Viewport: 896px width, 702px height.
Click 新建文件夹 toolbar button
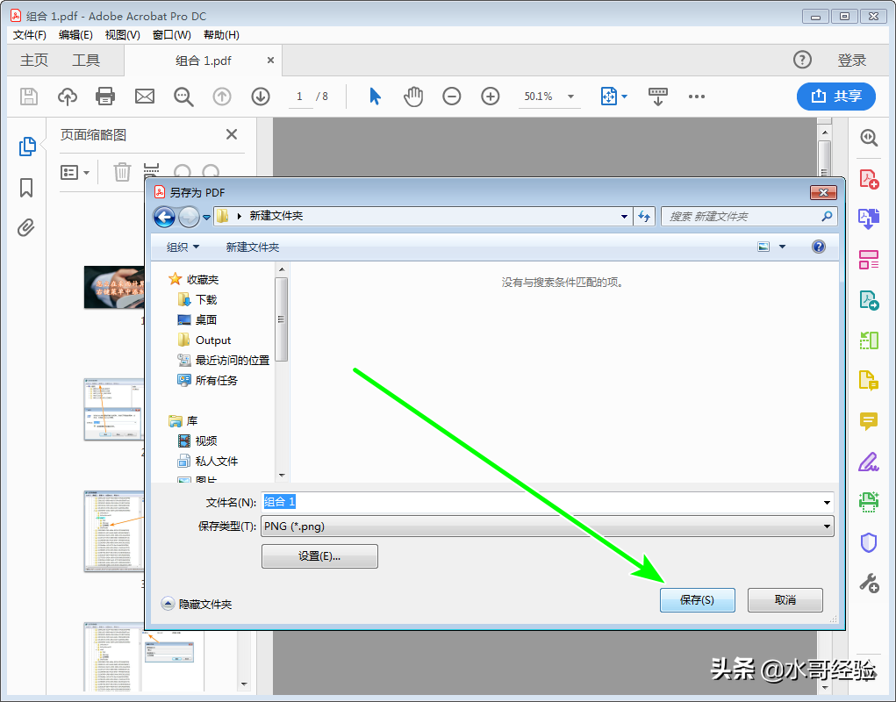(x=253, y=247)
